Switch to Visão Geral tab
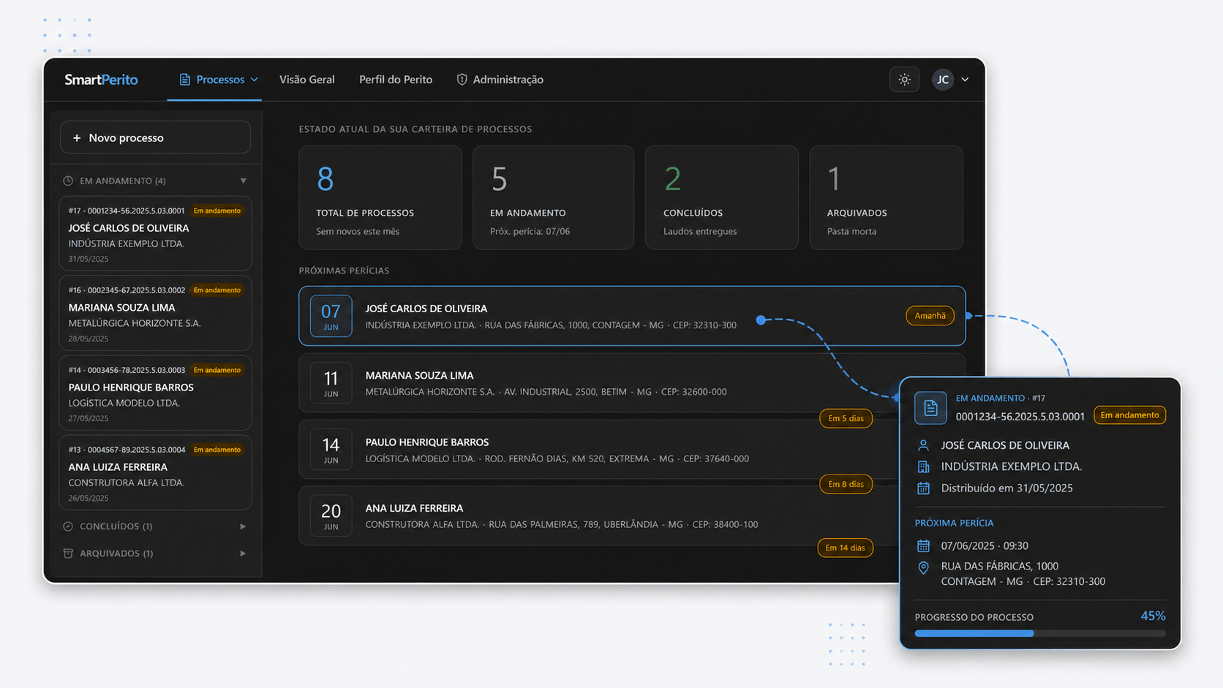The image size is (1223, 688). 306,80
